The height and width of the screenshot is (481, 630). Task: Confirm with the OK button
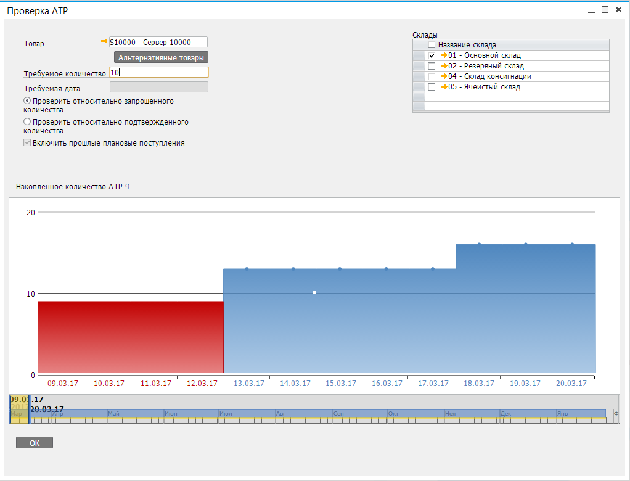coord(35,443)
